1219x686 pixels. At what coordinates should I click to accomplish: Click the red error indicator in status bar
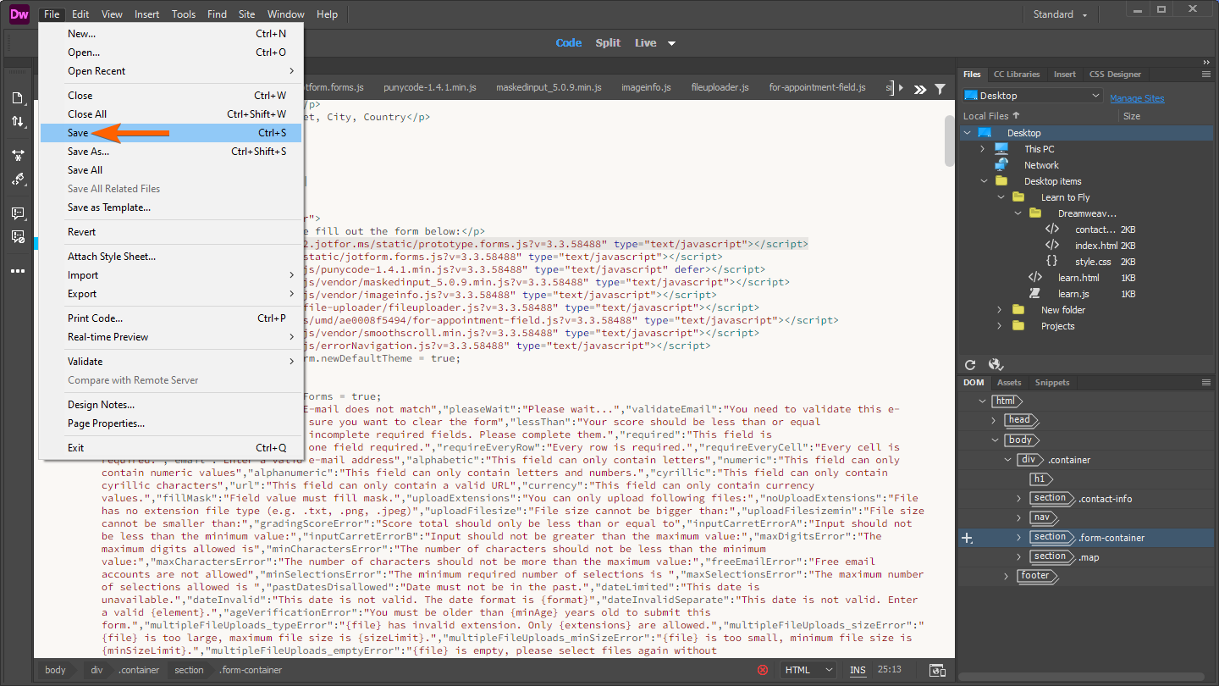pos(763,670)
